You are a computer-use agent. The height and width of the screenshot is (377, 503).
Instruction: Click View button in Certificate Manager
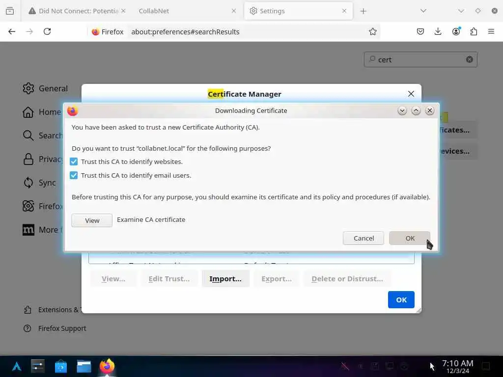[113, 279]
